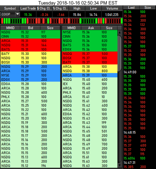The width and height of the screenshot is (156, 169).
Task: Select the NSDQ bid at 15.31 size 144
Action: pos(30,45)
